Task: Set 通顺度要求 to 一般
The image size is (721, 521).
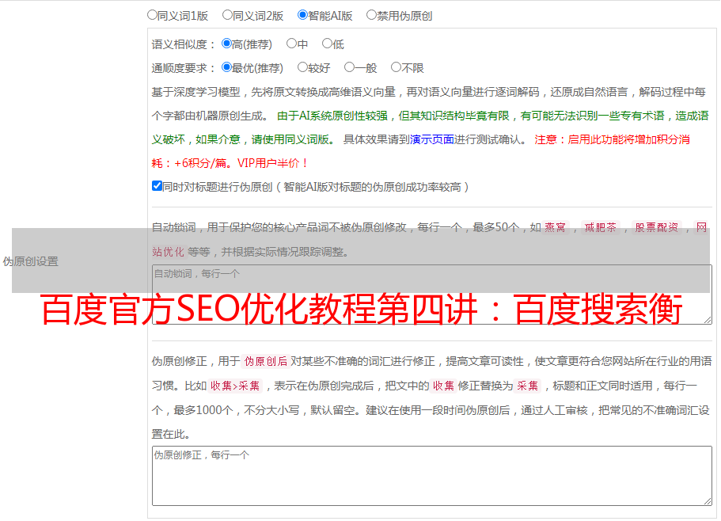Action: [x=350, y=68]
